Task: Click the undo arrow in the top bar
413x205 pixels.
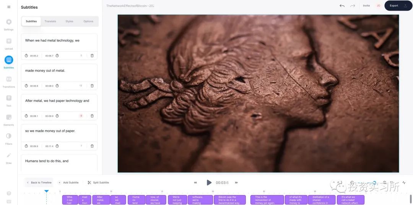Action: point(342,6)
